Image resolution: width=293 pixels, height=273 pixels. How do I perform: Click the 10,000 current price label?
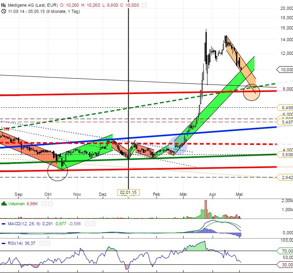point(286,70)
